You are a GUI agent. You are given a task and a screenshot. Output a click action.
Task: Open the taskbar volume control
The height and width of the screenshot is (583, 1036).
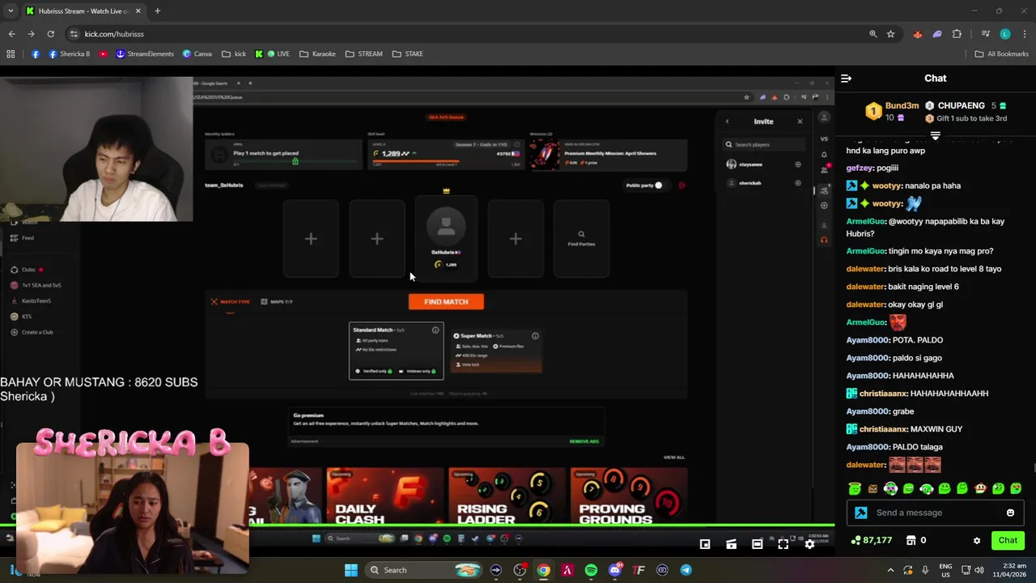979,570
